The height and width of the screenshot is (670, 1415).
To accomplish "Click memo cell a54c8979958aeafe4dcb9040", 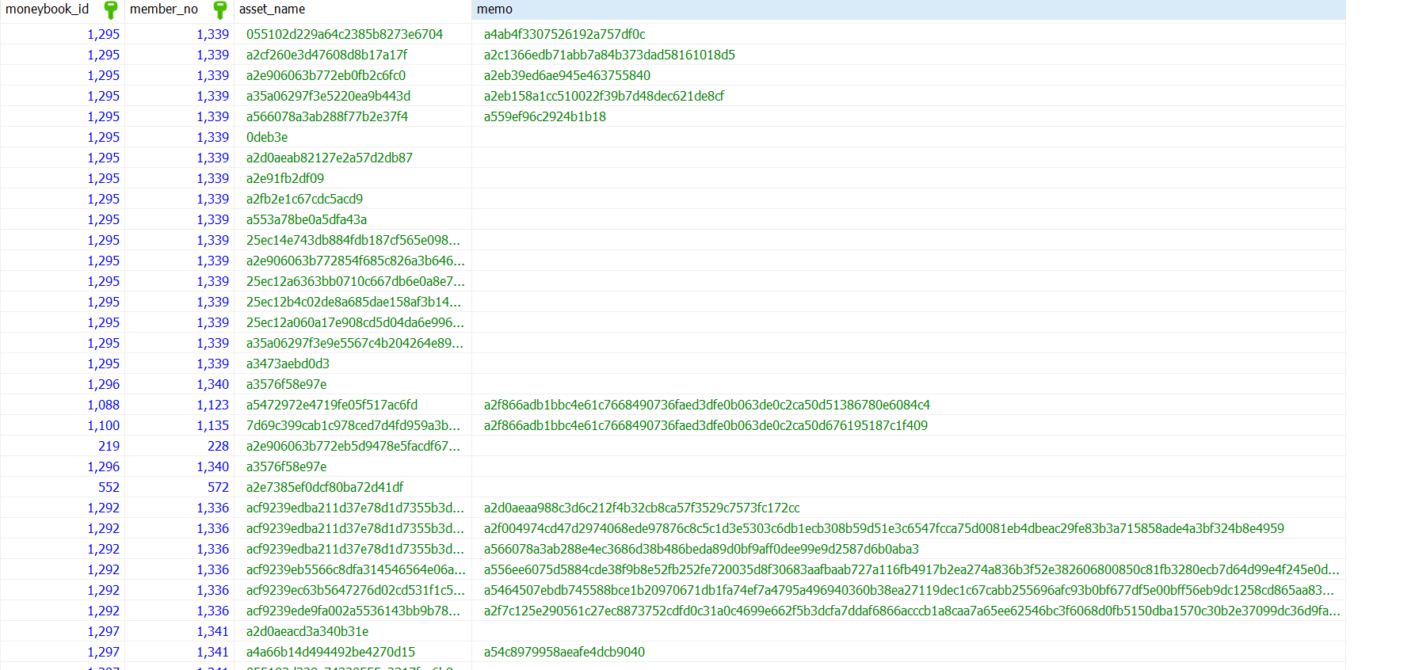I will pos(564,652).
